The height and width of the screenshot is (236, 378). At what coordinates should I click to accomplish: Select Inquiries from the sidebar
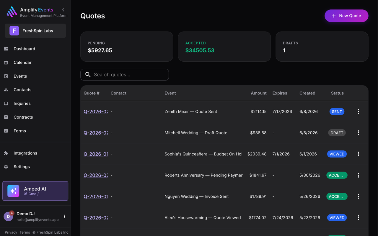35,104
